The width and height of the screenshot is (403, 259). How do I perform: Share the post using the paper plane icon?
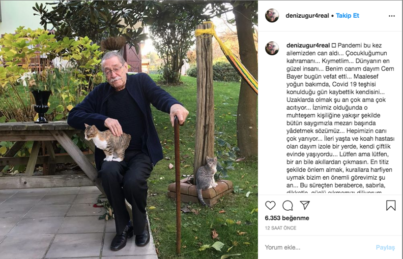point(305,205)
